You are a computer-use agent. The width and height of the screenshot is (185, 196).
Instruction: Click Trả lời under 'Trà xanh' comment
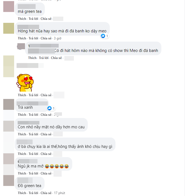(33, 115)
